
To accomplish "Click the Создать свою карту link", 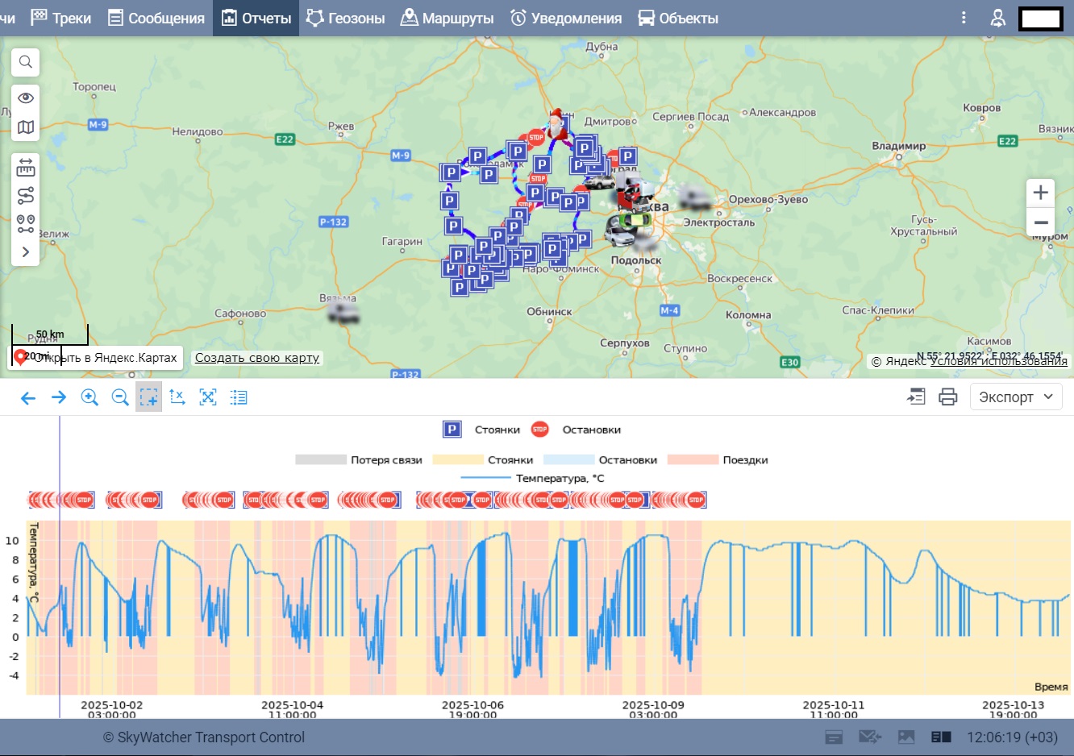I will pos(257,358).
